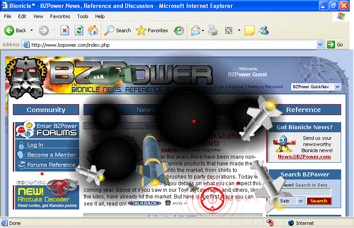The height and width of the screenshot is (228, 354).
Task: Open the Help menu
Action: pyautogui.click(x=100, y=16)
